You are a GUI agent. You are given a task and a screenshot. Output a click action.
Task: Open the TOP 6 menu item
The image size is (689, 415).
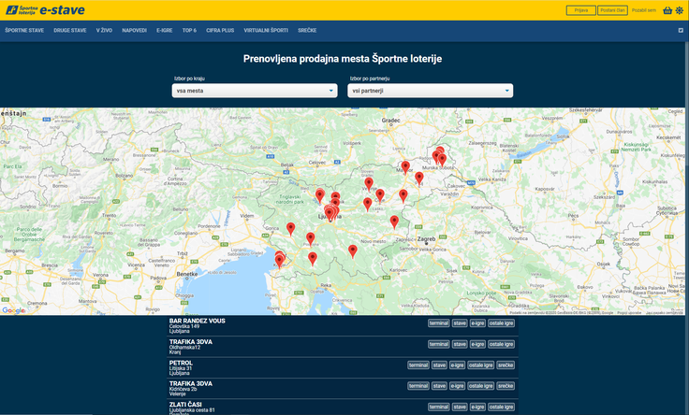coord(189,30)
